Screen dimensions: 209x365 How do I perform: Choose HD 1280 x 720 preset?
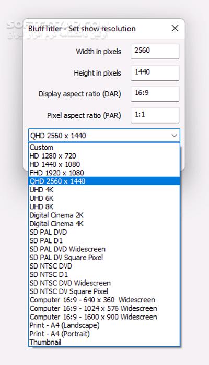click(x=104, y=156)
